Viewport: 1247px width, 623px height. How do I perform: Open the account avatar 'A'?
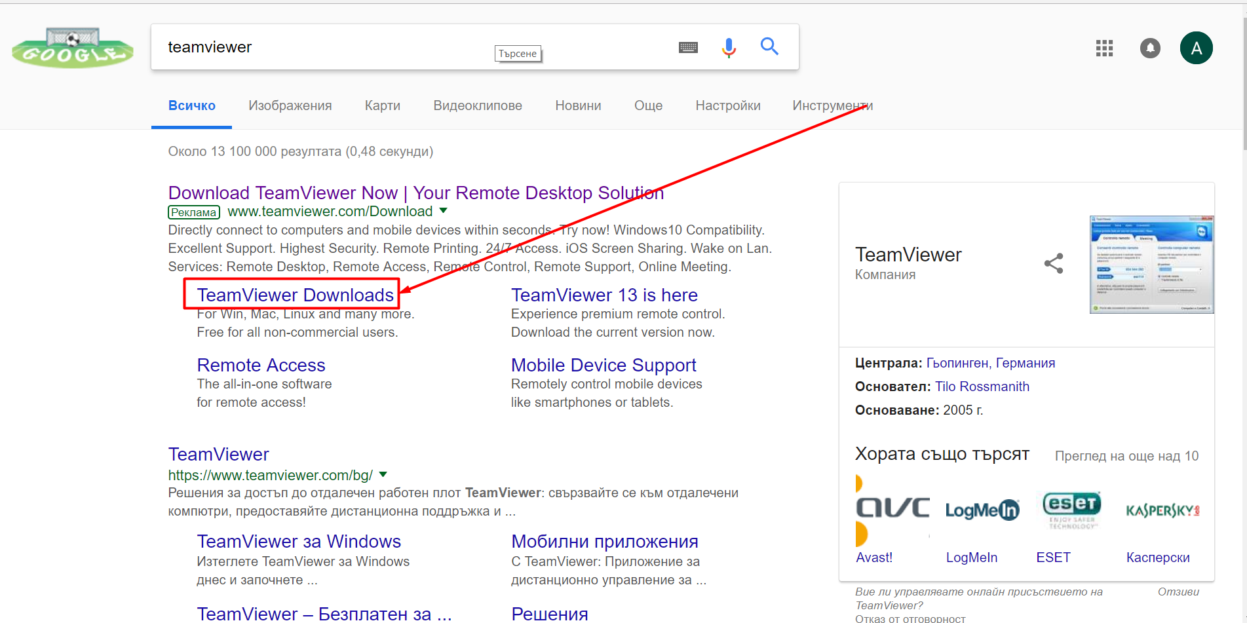(x=1196, y=48)
